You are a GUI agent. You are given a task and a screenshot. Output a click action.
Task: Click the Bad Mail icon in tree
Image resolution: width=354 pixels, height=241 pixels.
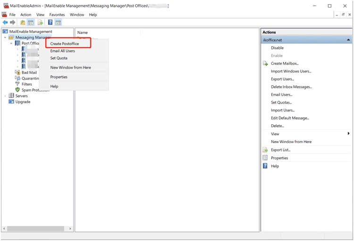[17, 72]
